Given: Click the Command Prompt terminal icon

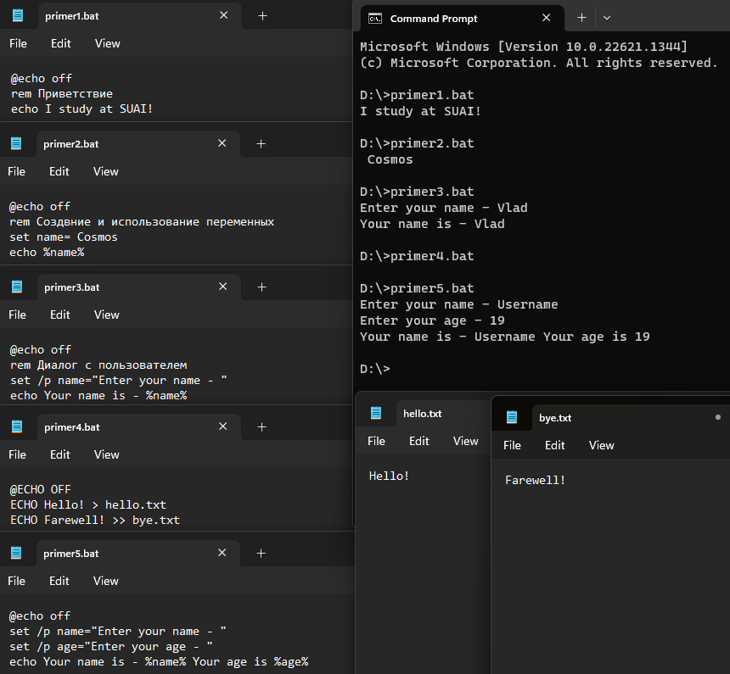Looking at the screenshot, I should point(375,19).
